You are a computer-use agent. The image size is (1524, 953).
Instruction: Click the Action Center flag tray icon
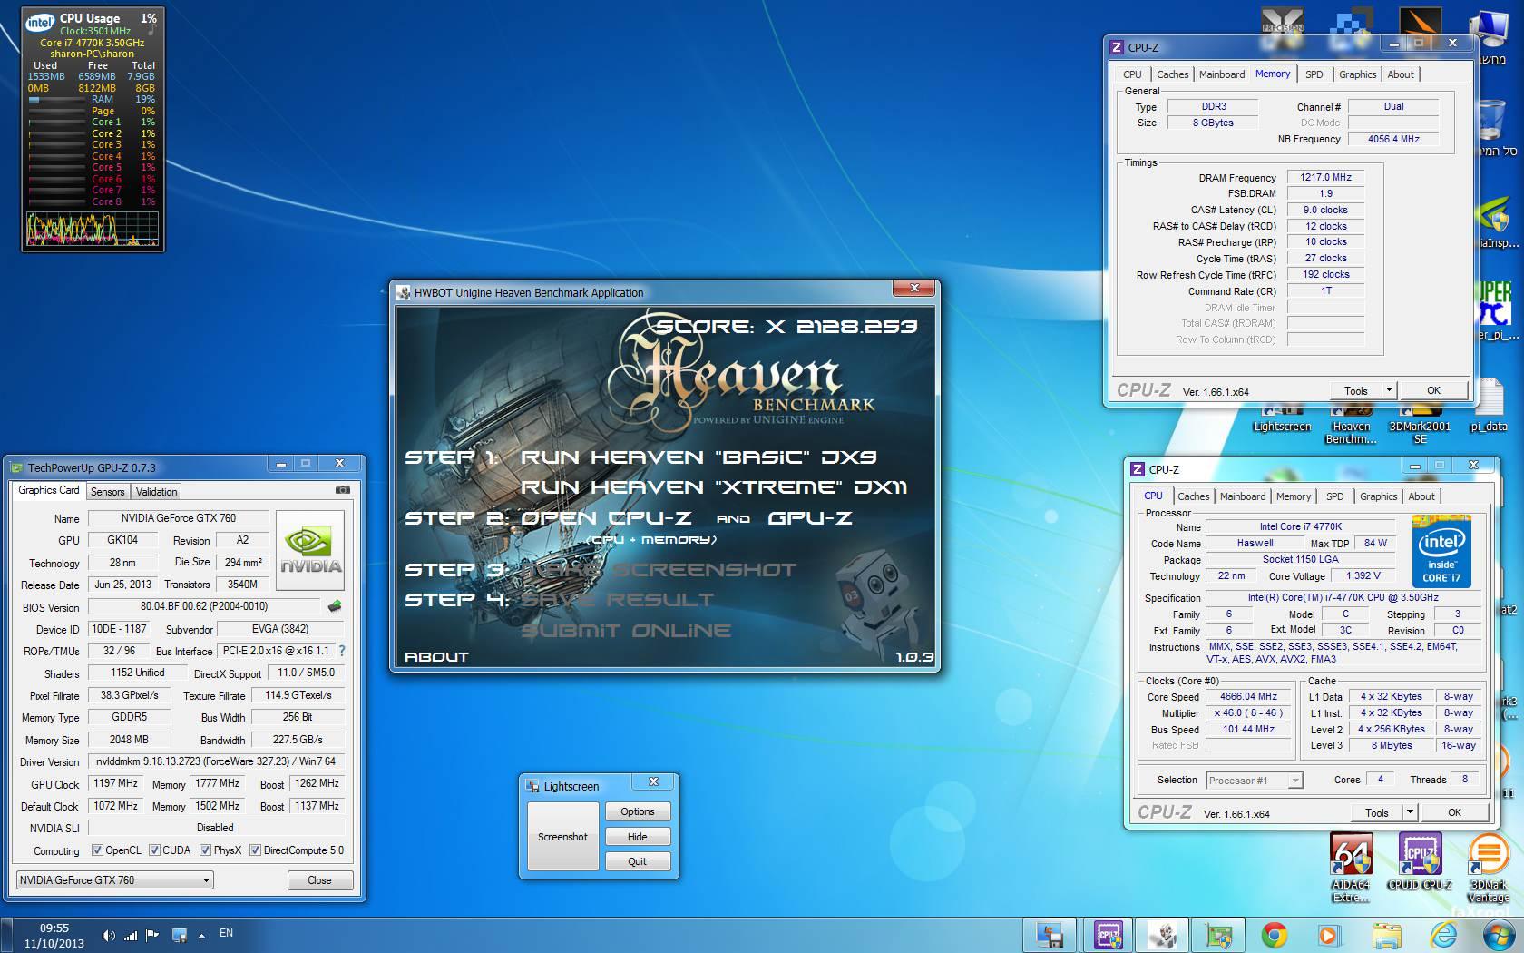pos(151,935)
